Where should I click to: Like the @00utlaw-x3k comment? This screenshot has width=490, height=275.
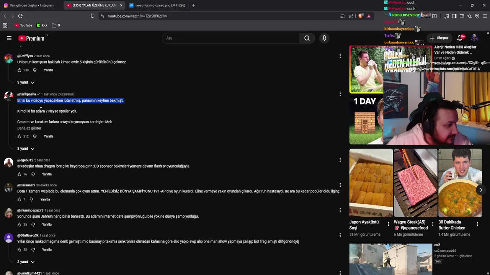20,250
